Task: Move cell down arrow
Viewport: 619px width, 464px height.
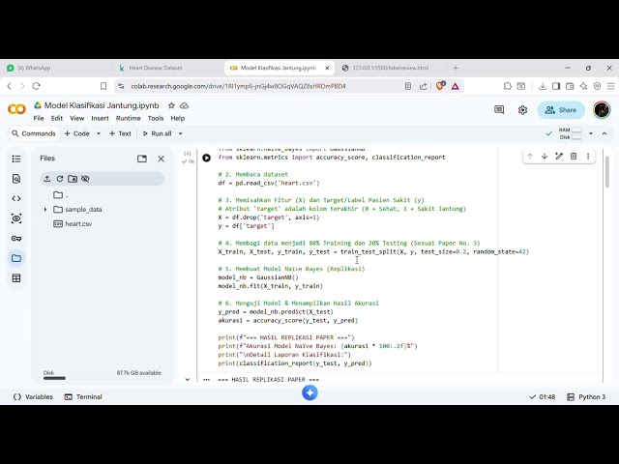Action: pyautogui.click(x=545, y=157)
